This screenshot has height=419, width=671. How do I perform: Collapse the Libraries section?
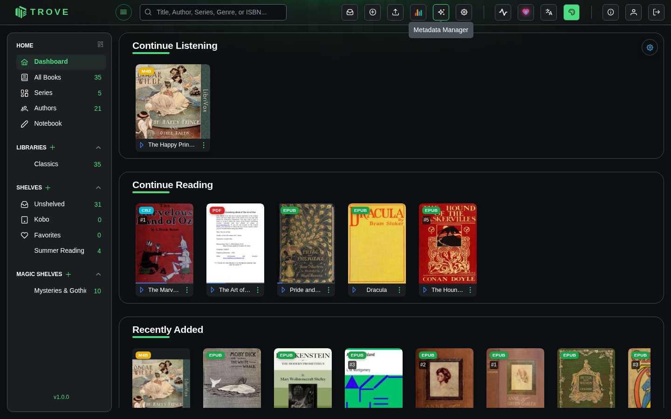[98, 148]
